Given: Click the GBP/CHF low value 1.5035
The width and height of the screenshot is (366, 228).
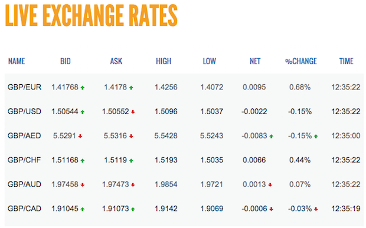Looking at the screenshot, I should point(212,160).
